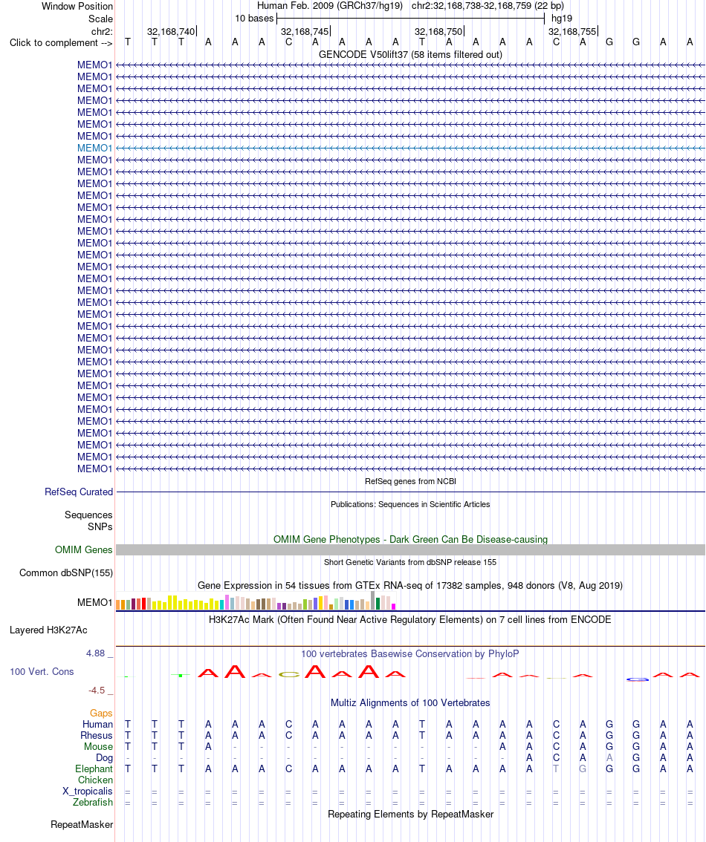
Task: Click the 'Human Feb. 2009 (GRCh37/hg19)' text
Action: pyautogui.click(x=330, y=6)
